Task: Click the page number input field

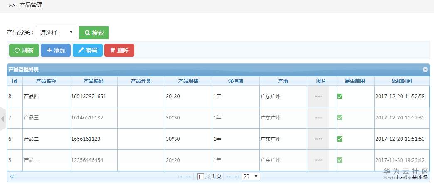Action: coord(200,177)
